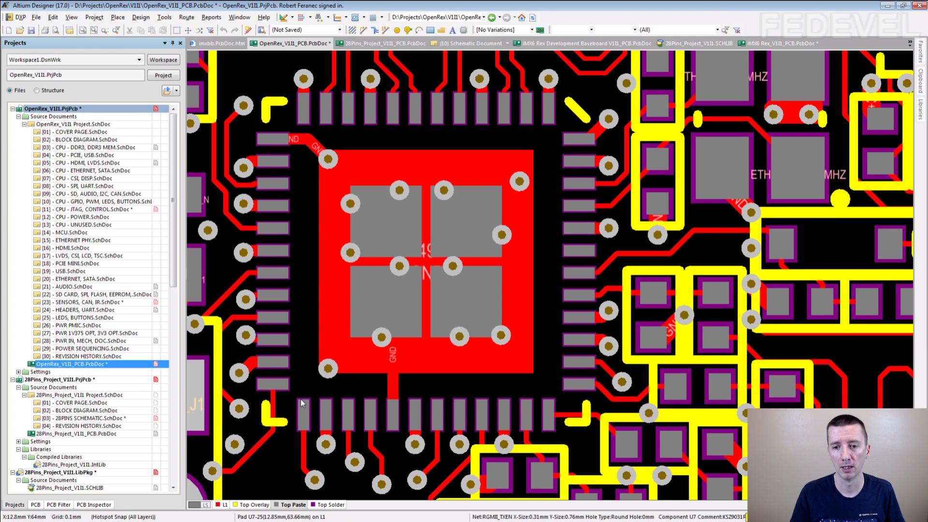Click the Place Pad tool icon
Image resolution: width=928 pixels, height=522 pixels.
[397, 30]
